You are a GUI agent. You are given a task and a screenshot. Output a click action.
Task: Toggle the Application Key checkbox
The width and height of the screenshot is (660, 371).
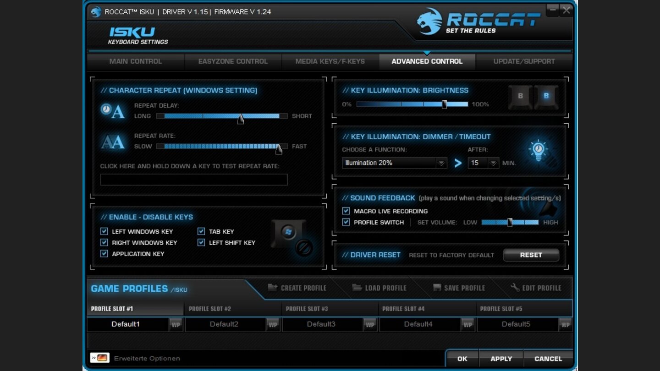point(104,253)
